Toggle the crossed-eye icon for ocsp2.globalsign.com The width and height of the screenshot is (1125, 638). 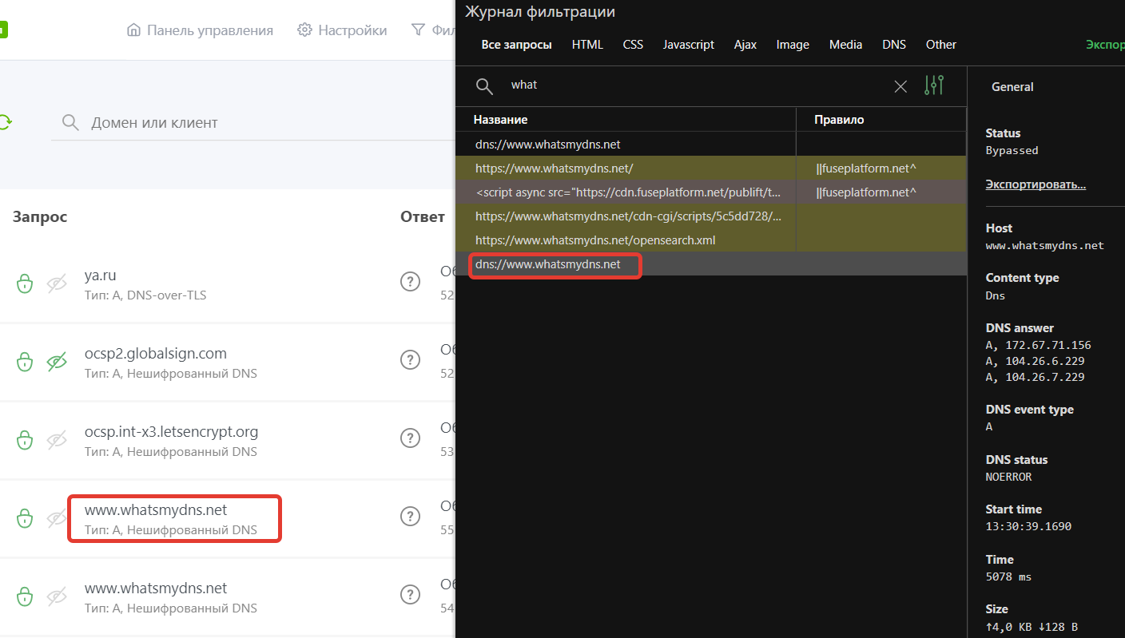pyautogui.click(x=56, y=362)
